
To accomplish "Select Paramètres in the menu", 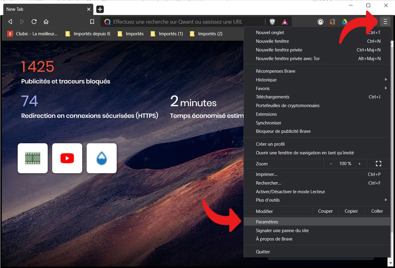I will 267,222.
